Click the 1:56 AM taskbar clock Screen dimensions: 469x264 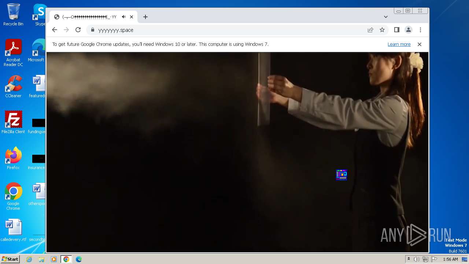[x=450, y=259]
